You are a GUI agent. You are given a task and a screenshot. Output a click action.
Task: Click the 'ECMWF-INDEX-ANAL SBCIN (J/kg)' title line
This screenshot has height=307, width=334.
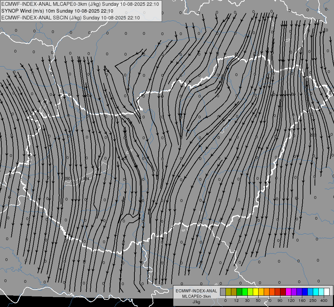click(71, 18)
